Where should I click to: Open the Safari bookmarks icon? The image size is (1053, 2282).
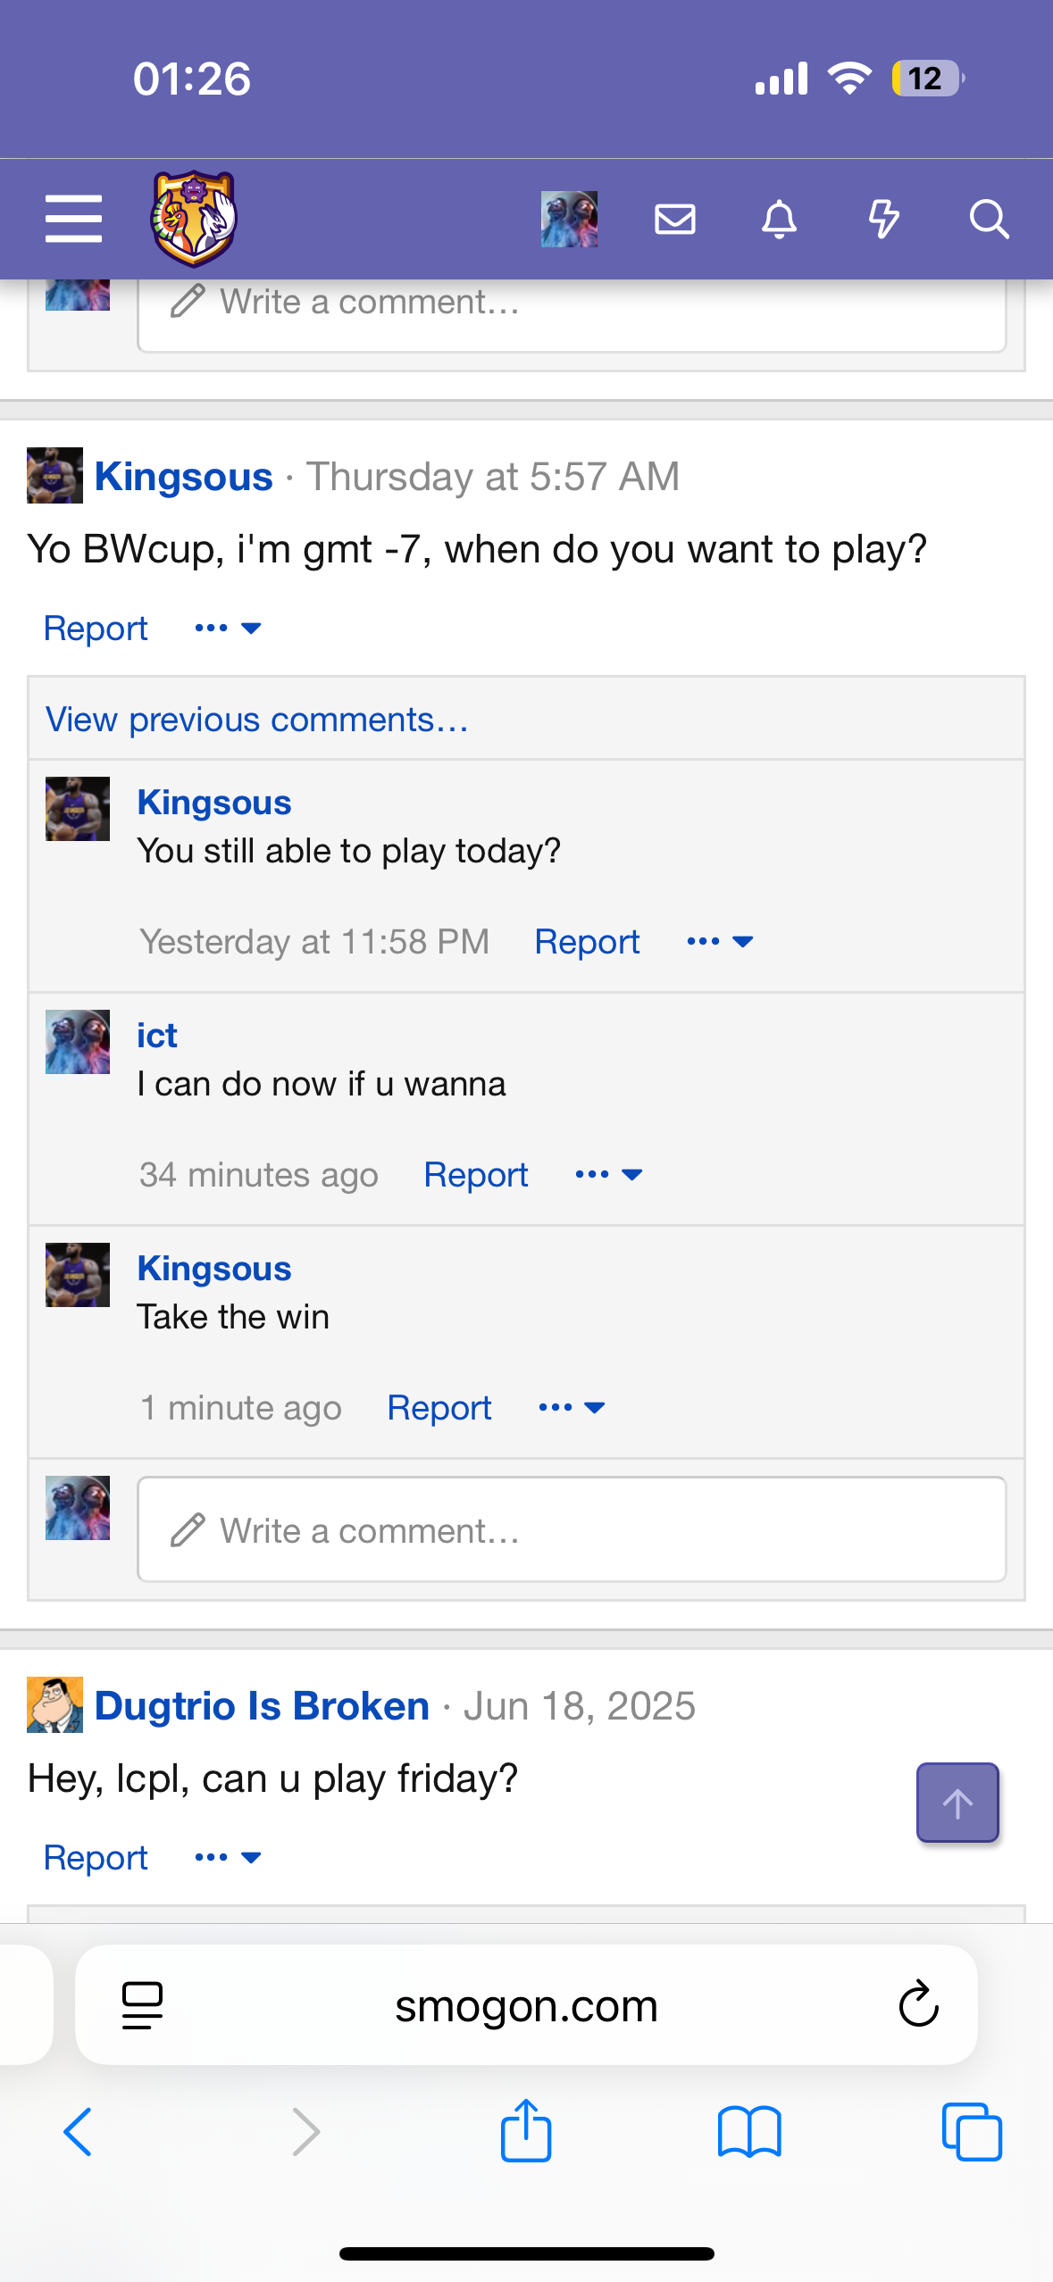coord(749,2132)
